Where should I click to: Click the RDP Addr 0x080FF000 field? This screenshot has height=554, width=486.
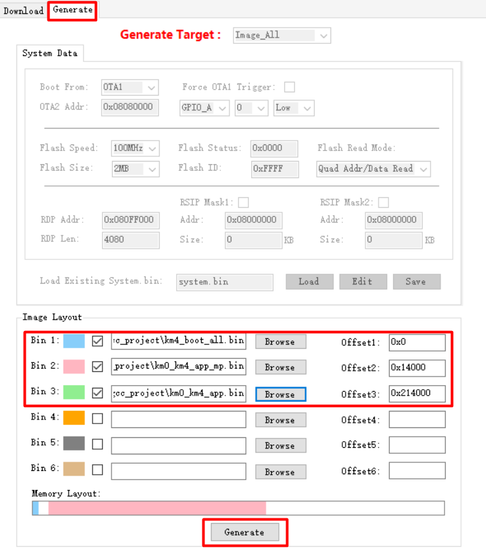tap(131, 220)
